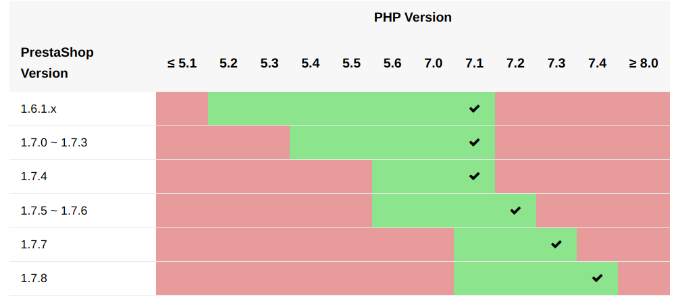Select the 7.1 PHP column header
The image size is (676, 299).
tap(474, 63)
